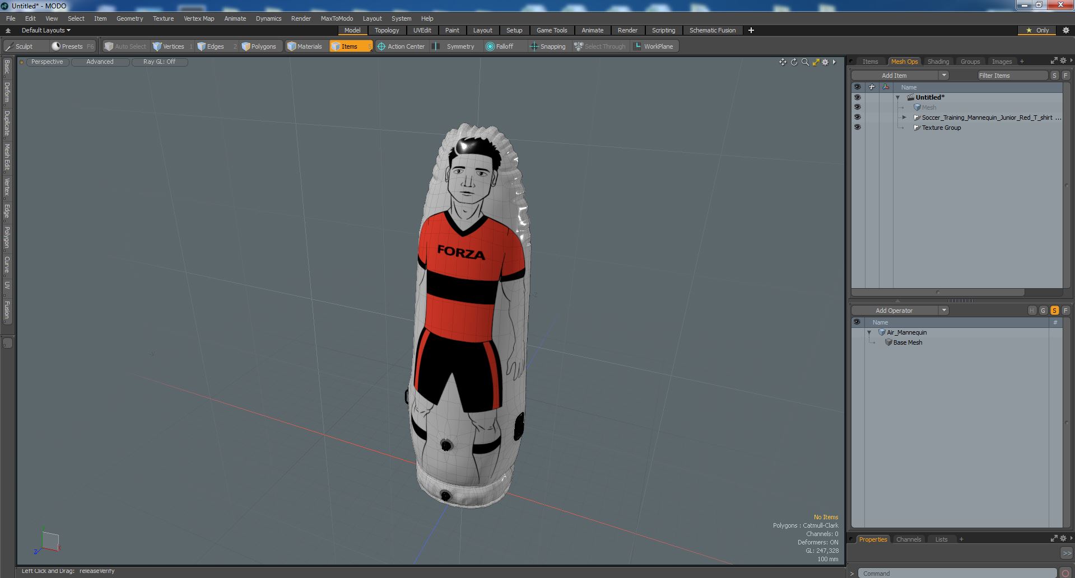1075x578 pixels.
Task: Click the Add Operator button
Action: [x=895, y=311]
